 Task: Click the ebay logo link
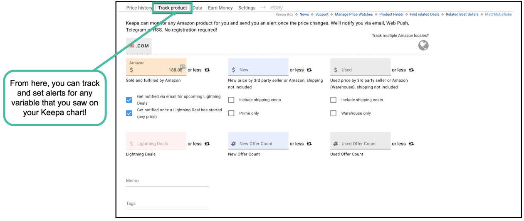point(277,7)
